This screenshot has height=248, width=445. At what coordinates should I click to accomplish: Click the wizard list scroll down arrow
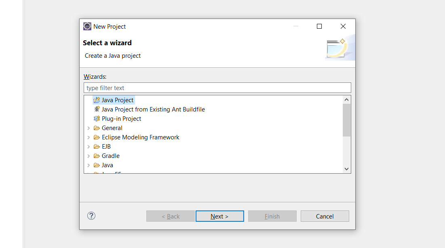click(346, 169)
